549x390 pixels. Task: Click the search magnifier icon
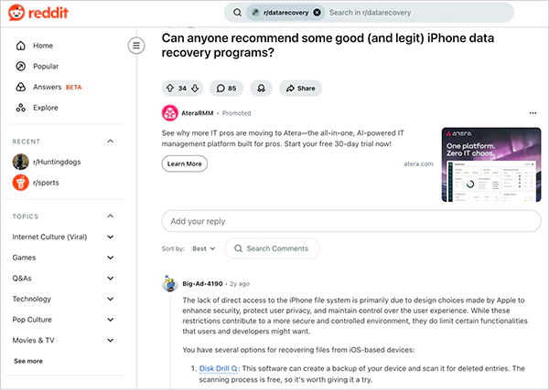[237, 13]
